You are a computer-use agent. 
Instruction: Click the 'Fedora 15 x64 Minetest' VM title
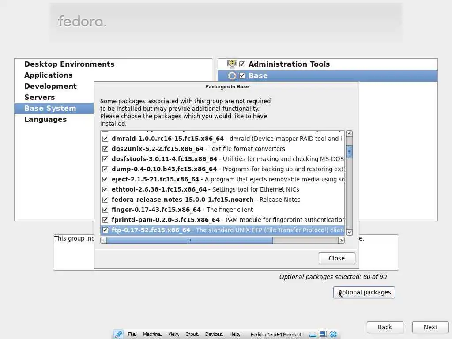[276, 335]
